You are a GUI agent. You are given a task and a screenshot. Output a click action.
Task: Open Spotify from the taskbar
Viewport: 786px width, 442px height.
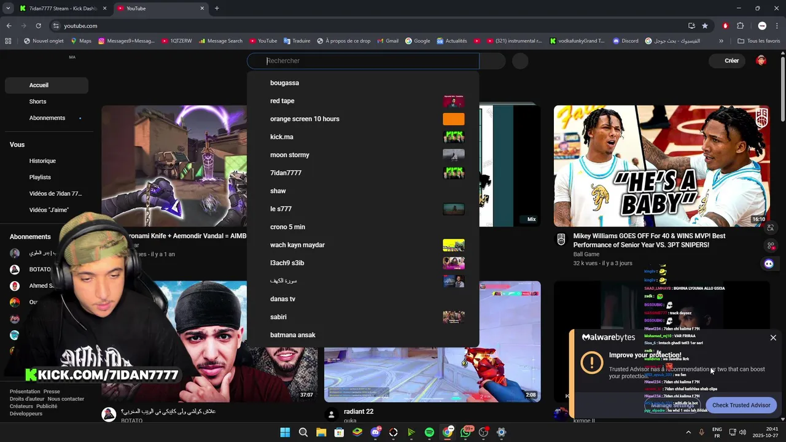click(429, 432)
